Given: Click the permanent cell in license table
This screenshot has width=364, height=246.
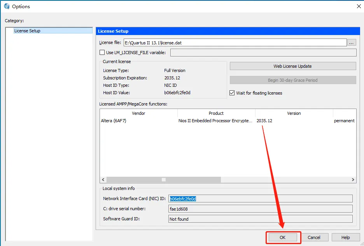Looking at the screenshot, I should pos(344,121).
